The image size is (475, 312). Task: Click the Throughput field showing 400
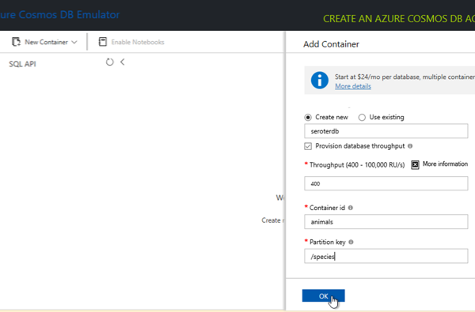(386, 183)
